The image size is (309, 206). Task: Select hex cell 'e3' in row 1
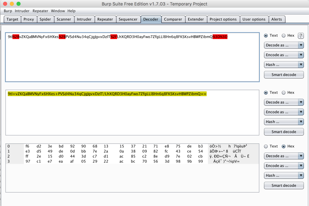[28, 151]
